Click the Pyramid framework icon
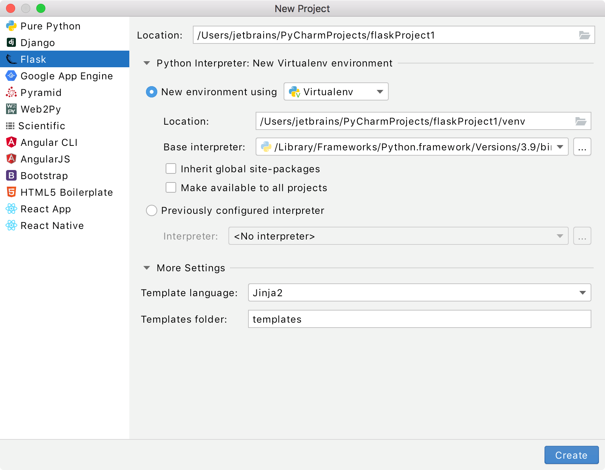605x470 pixels. (11, 92)
